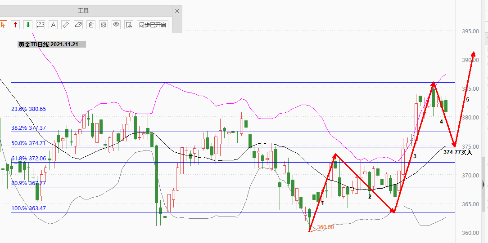Viewport: 488px width, 243px height.
Task: Close the 工具 toolbar panel
Action: point(177,11)
